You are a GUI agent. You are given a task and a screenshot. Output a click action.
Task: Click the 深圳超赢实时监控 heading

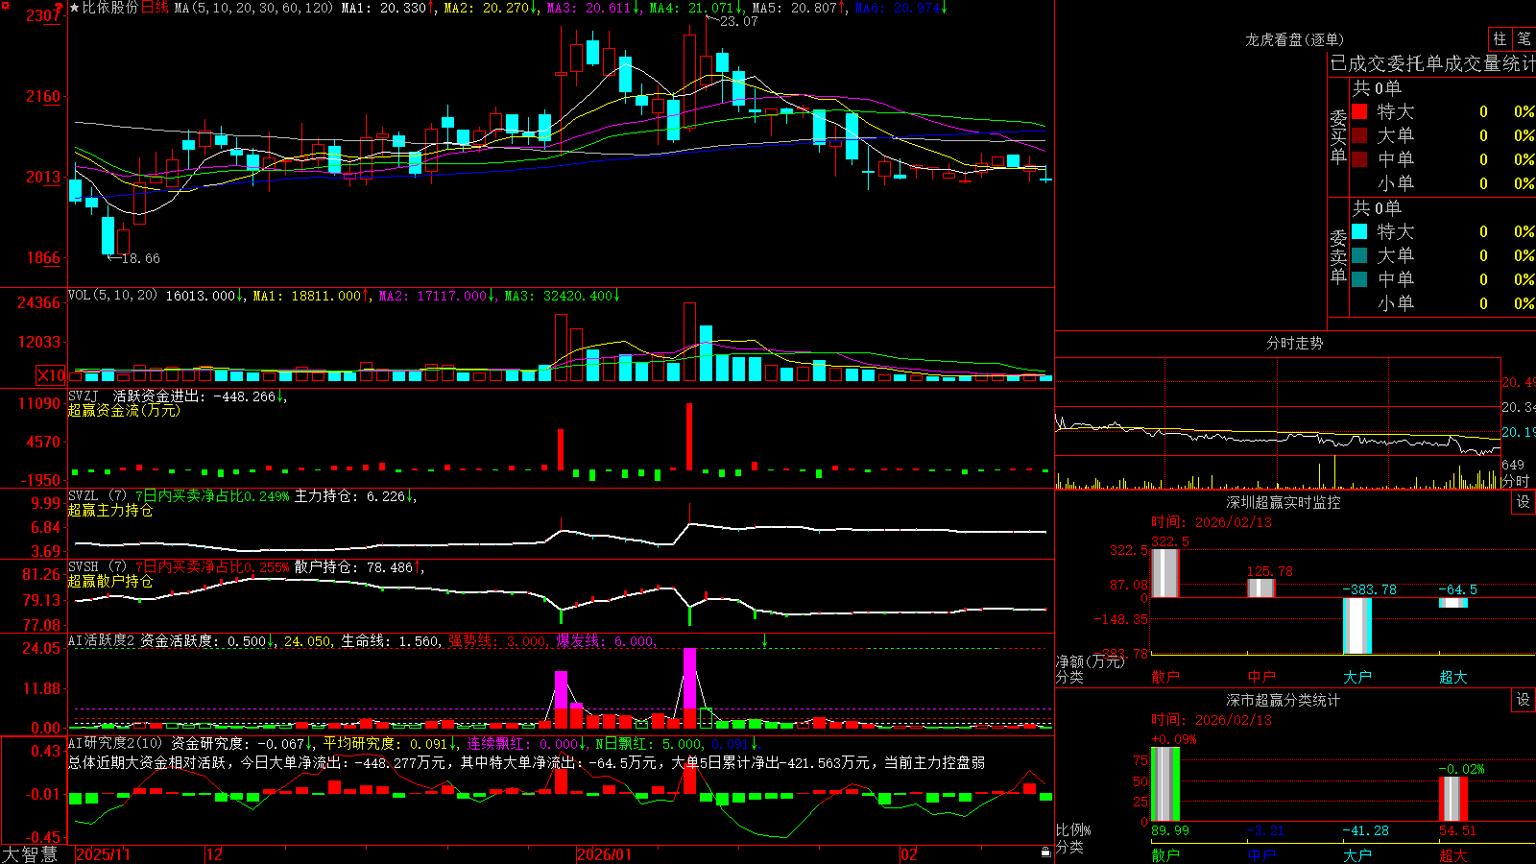tap(1284, 502)
